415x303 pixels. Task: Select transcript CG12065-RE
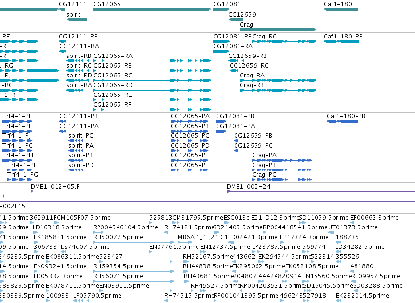[x=152, y=100]
